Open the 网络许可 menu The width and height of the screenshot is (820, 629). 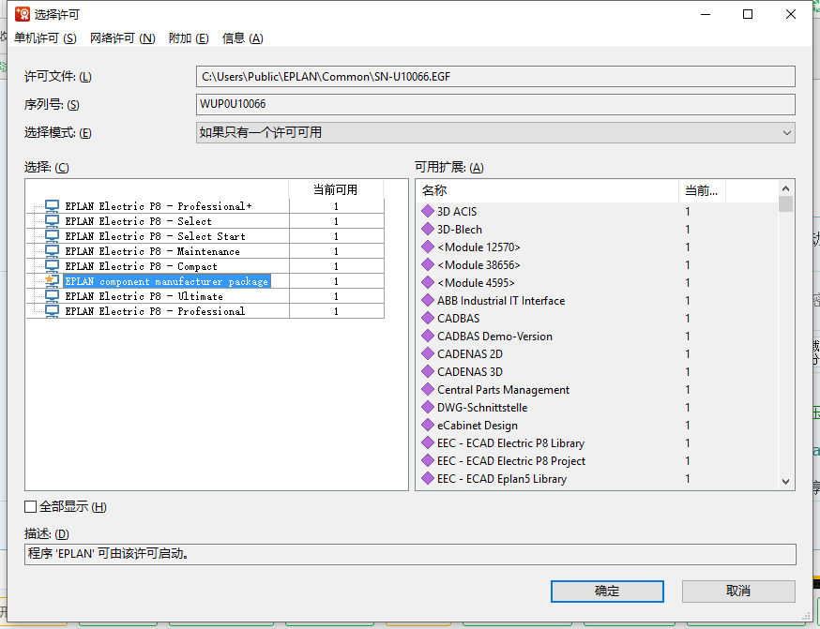tap(122, 38)
